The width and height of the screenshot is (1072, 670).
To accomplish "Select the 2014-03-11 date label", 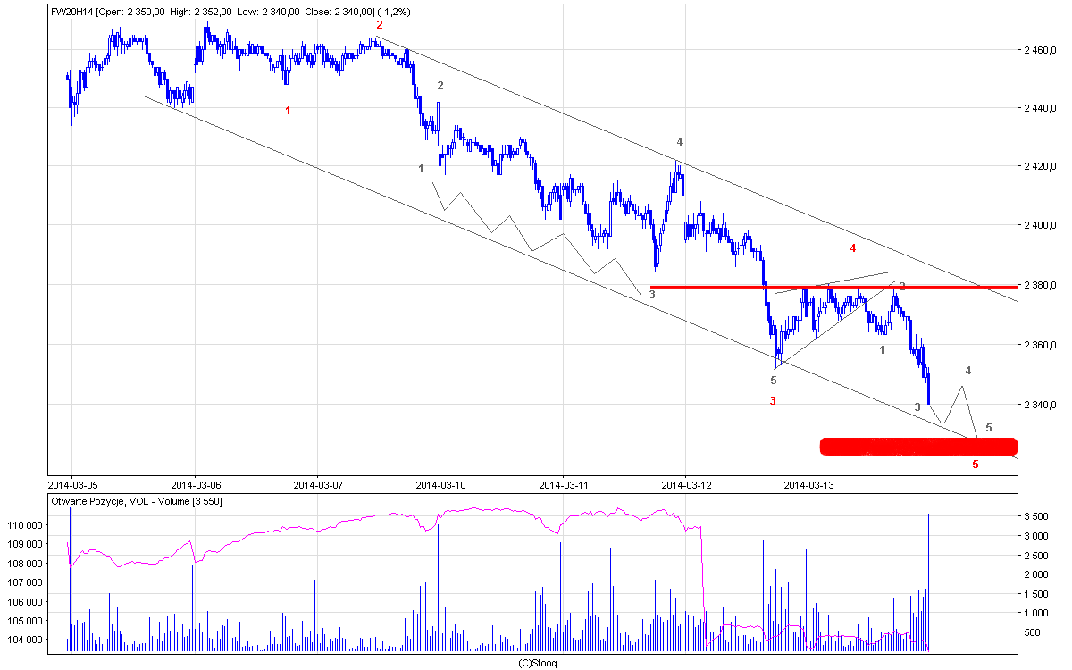I will click(x=563, y=485).
